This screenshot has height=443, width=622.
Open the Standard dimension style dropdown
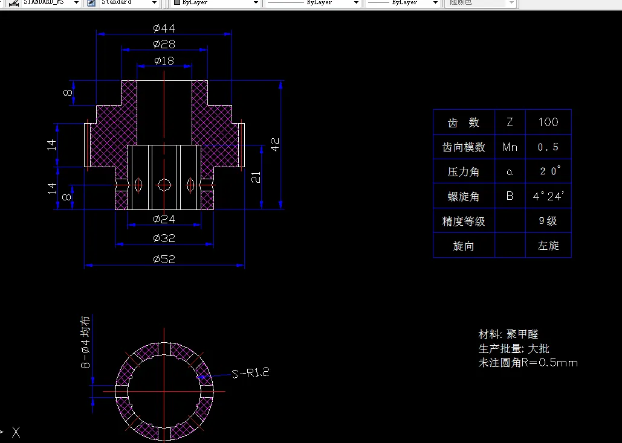tap(155, 3)
